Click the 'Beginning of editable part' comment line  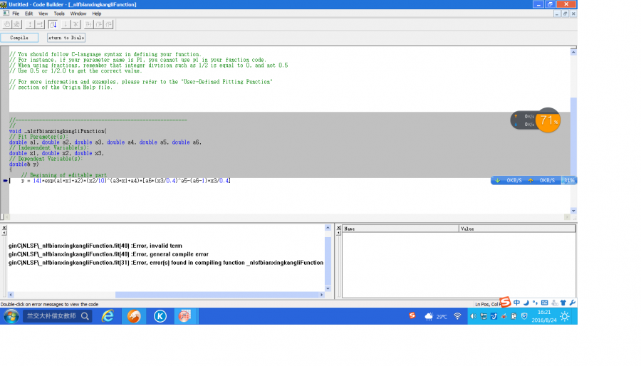point(64,175)
